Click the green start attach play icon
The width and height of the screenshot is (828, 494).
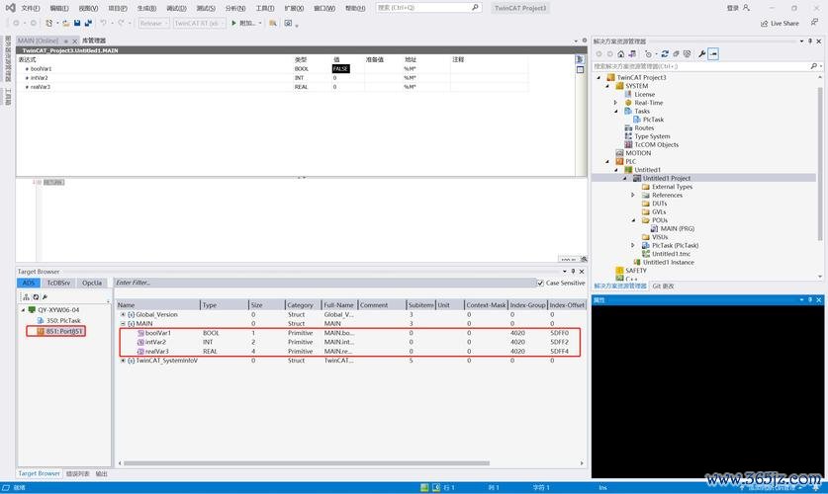(233, 23)
